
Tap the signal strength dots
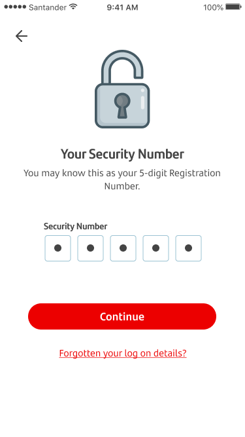tap(15, 7)
